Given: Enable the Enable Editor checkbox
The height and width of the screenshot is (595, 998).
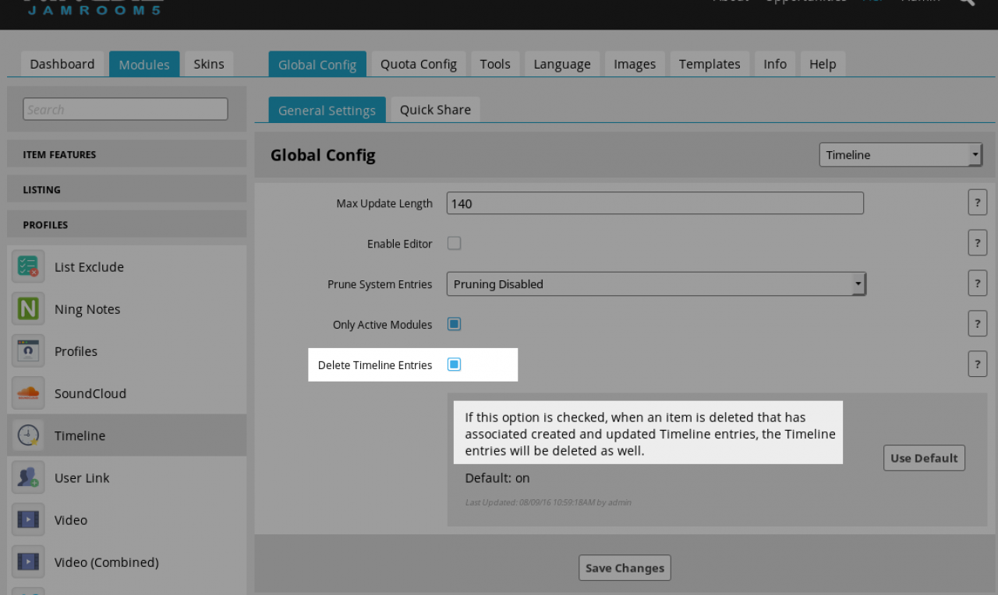Looking at the screenshot, I should tap(454, 243).
